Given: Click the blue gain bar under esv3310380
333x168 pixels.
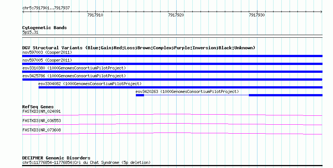Looking at the screenshot, I should tap(172, 72).
